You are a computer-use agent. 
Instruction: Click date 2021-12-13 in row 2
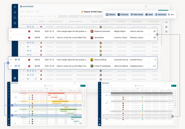pos(49,31)
